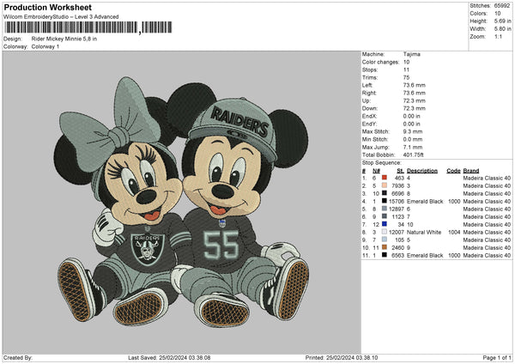The width and height of the screenshot is (515, 364).
Task: Click the white swatch beside Natural White
Action: click(385, 232)
